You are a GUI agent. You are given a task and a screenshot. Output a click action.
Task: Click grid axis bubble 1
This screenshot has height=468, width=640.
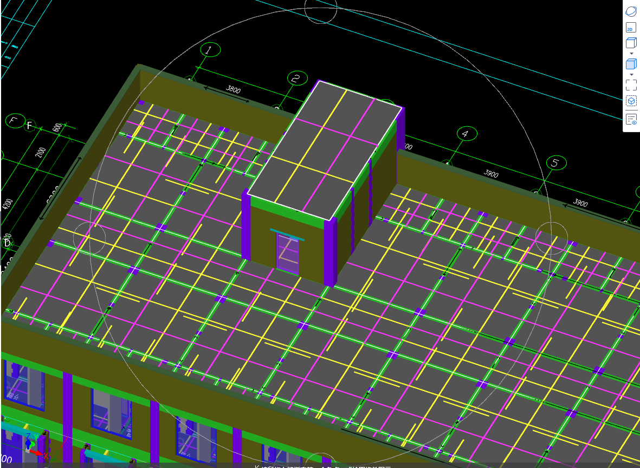[210, 50]
